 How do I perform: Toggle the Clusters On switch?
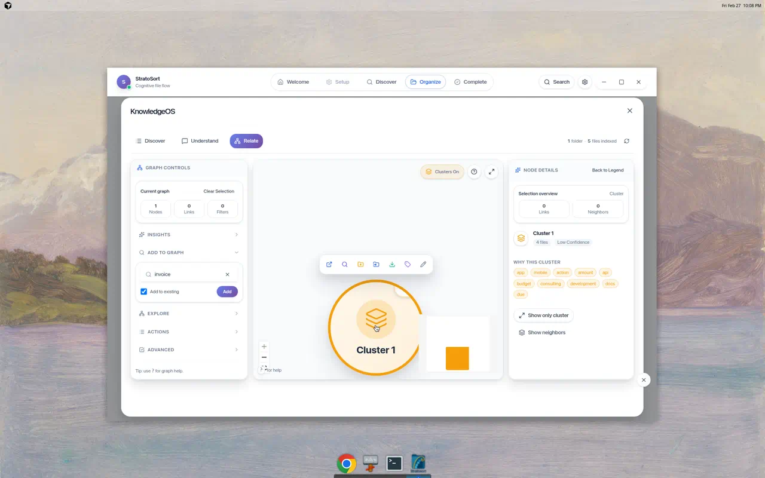pyautogui.click(x=442, y=172)
